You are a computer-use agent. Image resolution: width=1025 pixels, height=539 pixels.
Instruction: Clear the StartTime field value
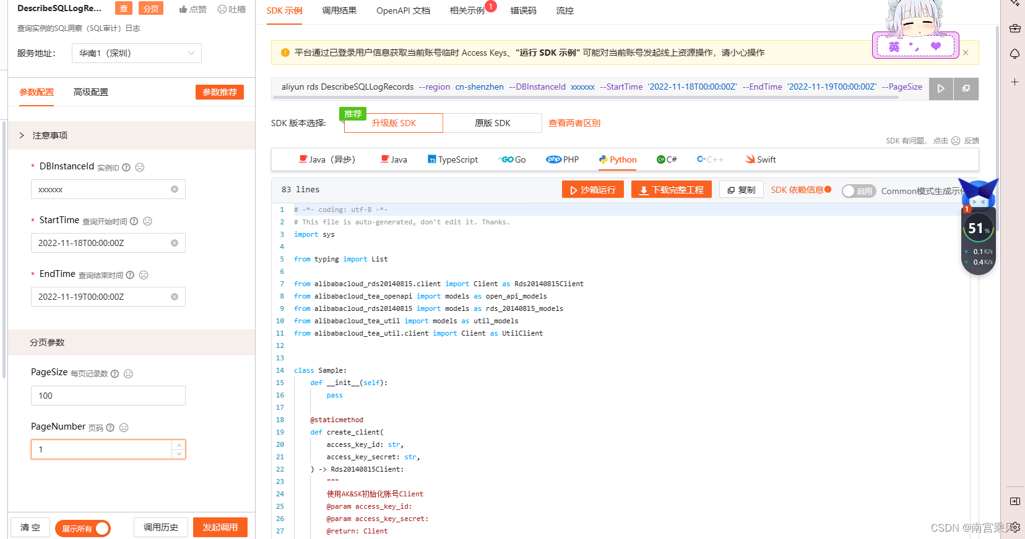(x=175, y=243)
